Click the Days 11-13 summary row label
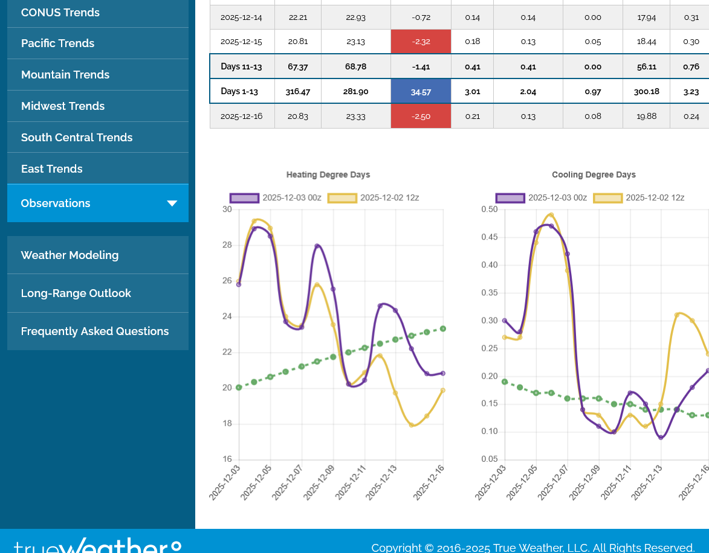This screenshot has width=709, height=553. click(242, 66)
